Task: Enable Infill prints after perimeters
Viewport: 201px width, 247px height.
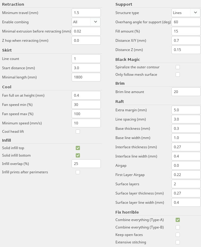Action: point(78,172)
